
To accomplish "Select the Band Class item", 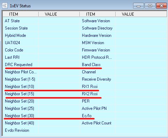I will tap(91, 65).
